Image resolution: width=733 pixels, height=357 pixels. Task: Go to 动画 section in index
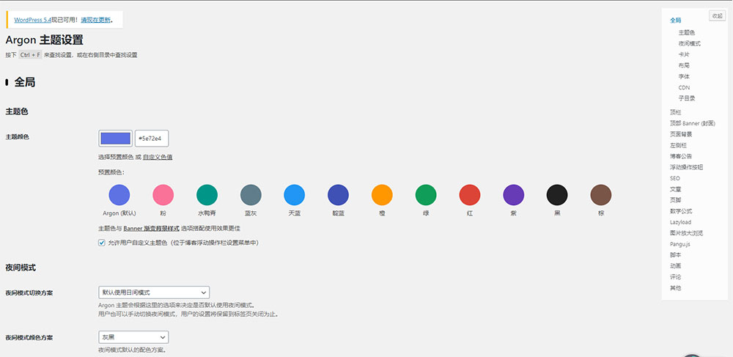point(676,266)
